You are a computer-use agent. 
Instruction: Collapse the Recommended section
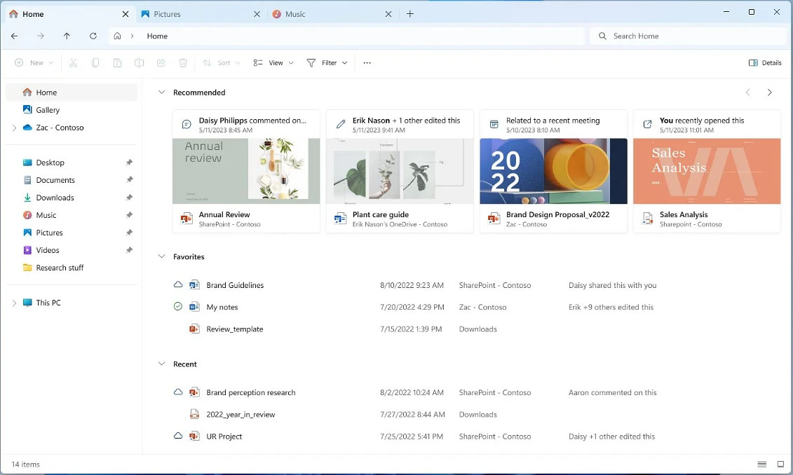click(161, 92)
